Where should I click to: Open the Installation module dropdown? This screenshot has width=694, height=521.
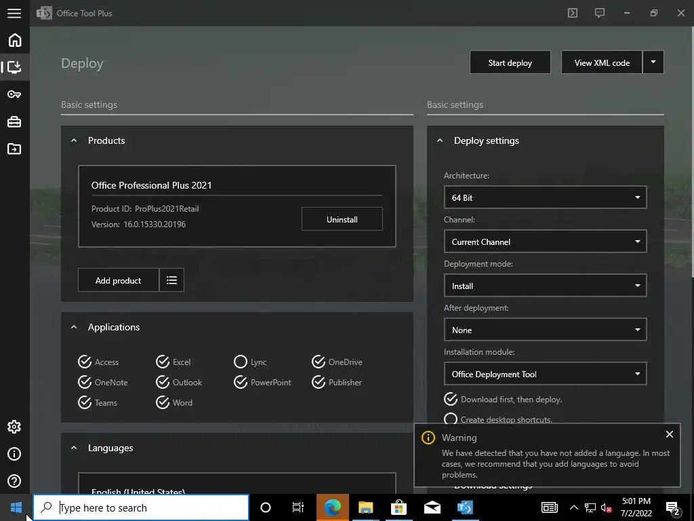(546, 374)
